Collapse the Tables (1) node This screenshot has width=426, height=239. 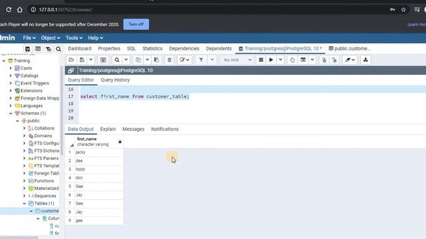24,203
